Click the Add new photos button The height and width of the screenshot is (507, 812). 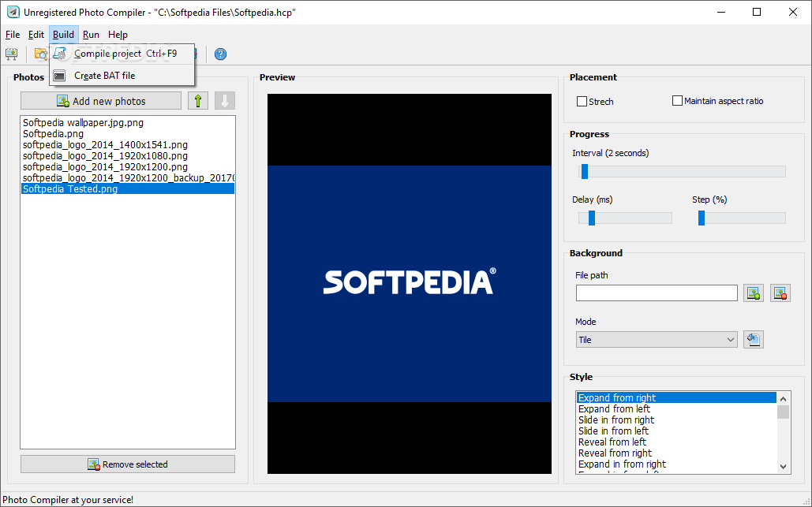pyautogui.click(x=101, y=101)
